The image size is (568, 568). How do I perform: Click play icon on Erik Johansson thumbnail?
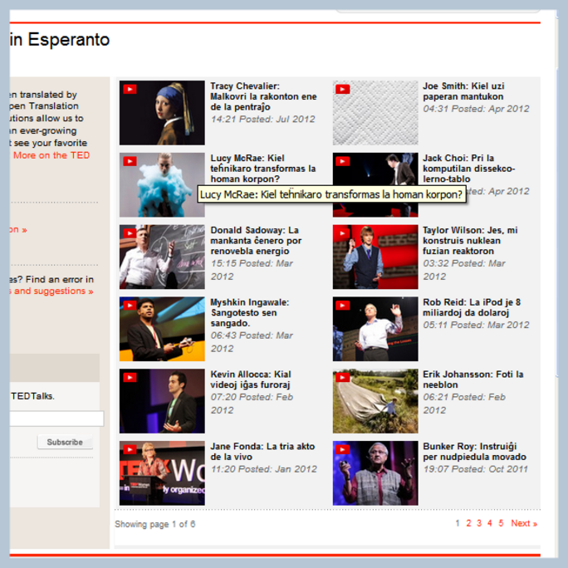click(342, 378)
